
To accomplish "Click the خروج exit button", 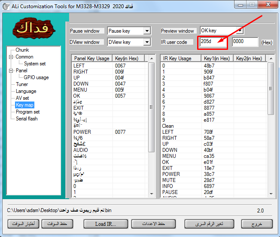I will tap(257, 224).
